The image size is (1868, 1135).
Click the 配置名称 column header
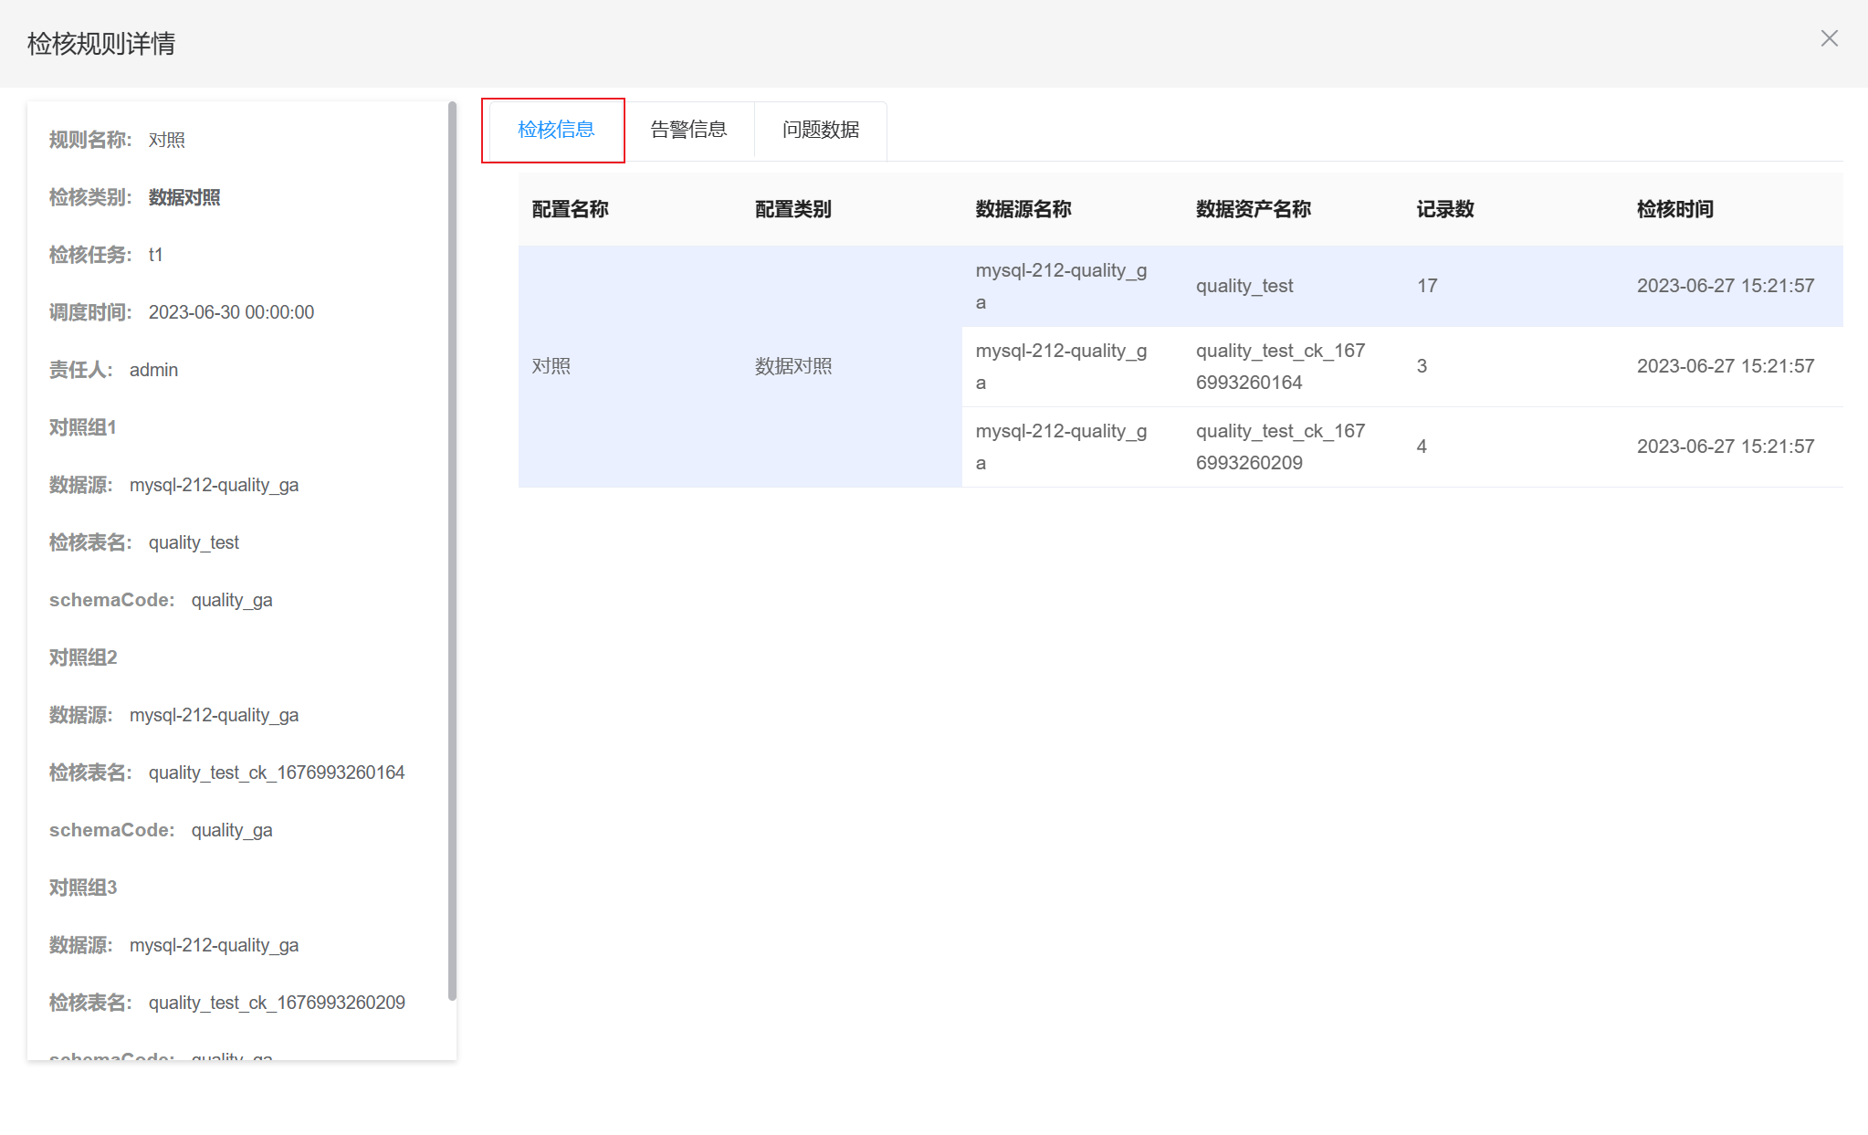click(x=570, y=209)
